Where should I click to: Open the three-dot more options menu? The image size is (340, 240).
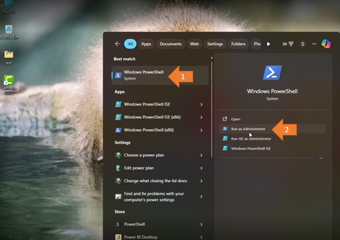314,44
